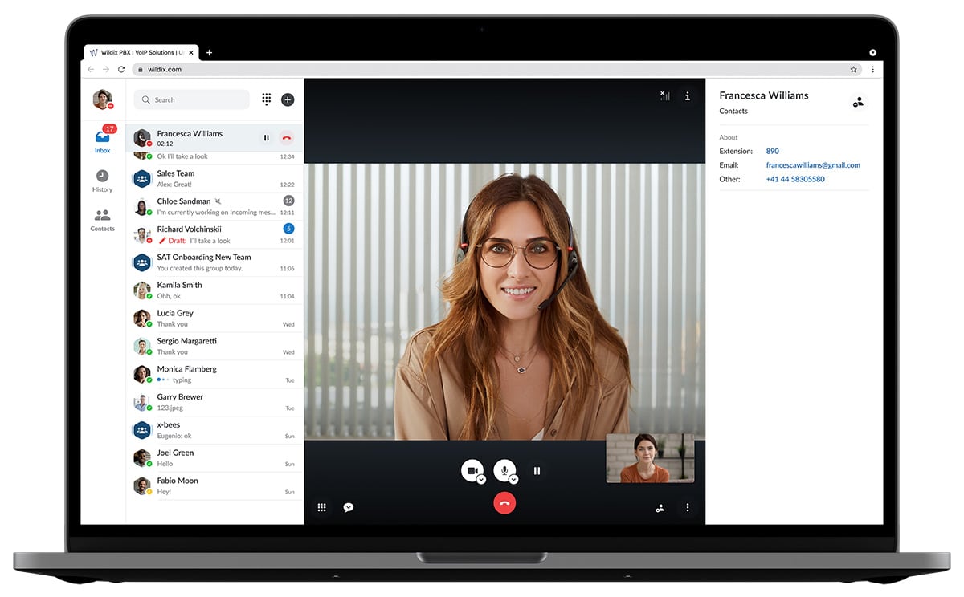This screenshot has height=597, width=964.
Task: Open the History sidebar section
Action: 102,181
